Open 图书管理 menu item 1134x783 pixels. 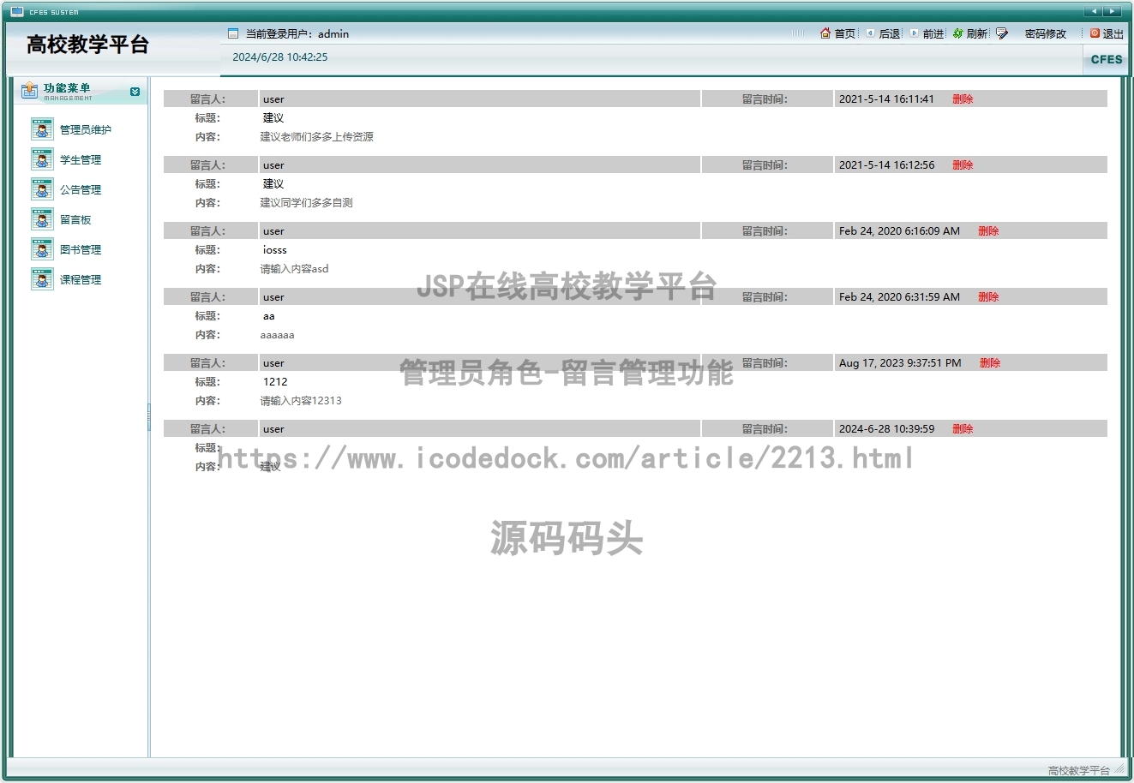(x=81, y=250)
